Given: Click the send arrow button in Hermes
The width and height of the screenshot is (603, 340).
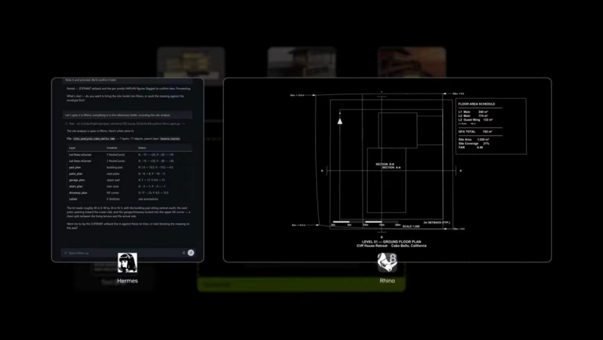Looking at the screenshot, I should [191, 253].
